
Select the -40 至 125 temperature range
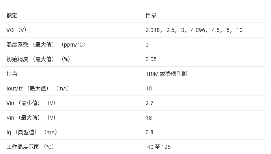(158, 147)
